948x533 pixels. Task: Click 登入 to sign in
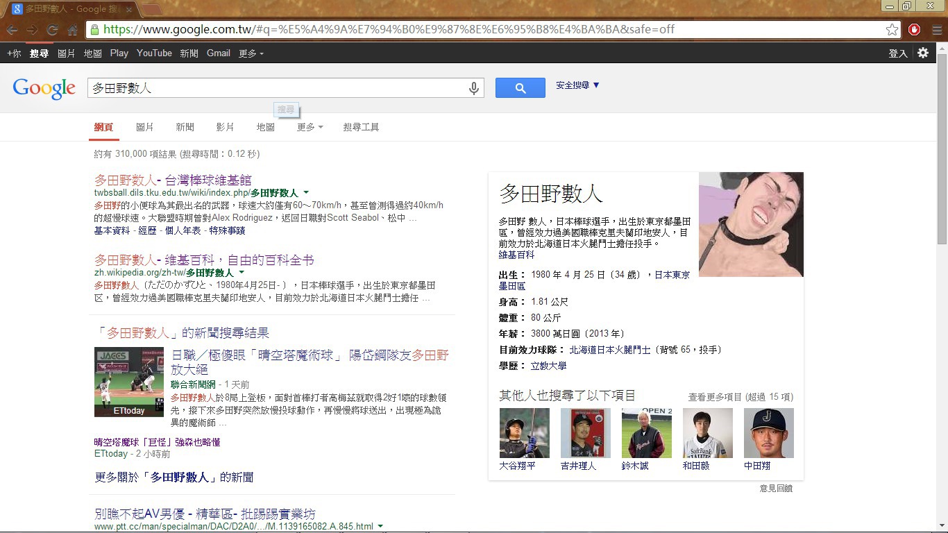click(x=898, y=53)
